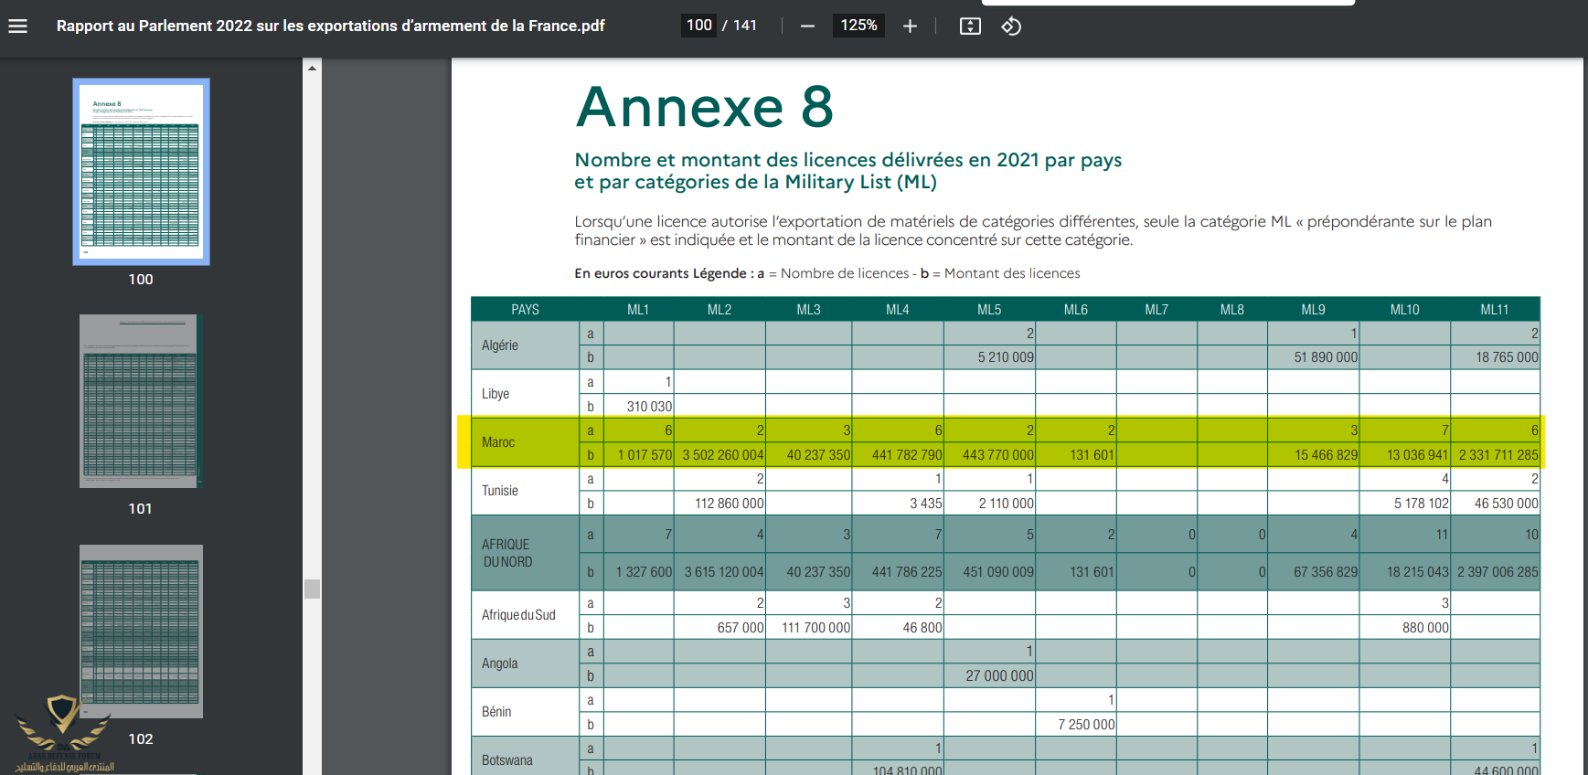1588x775 pixels.
Task: Click the ML5 column header
Action: [988, 310]
